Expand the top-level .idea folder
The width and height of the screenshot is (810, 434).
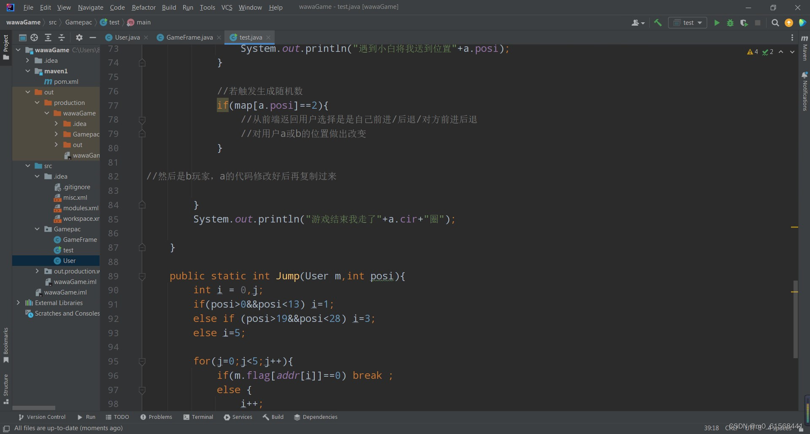28,60
